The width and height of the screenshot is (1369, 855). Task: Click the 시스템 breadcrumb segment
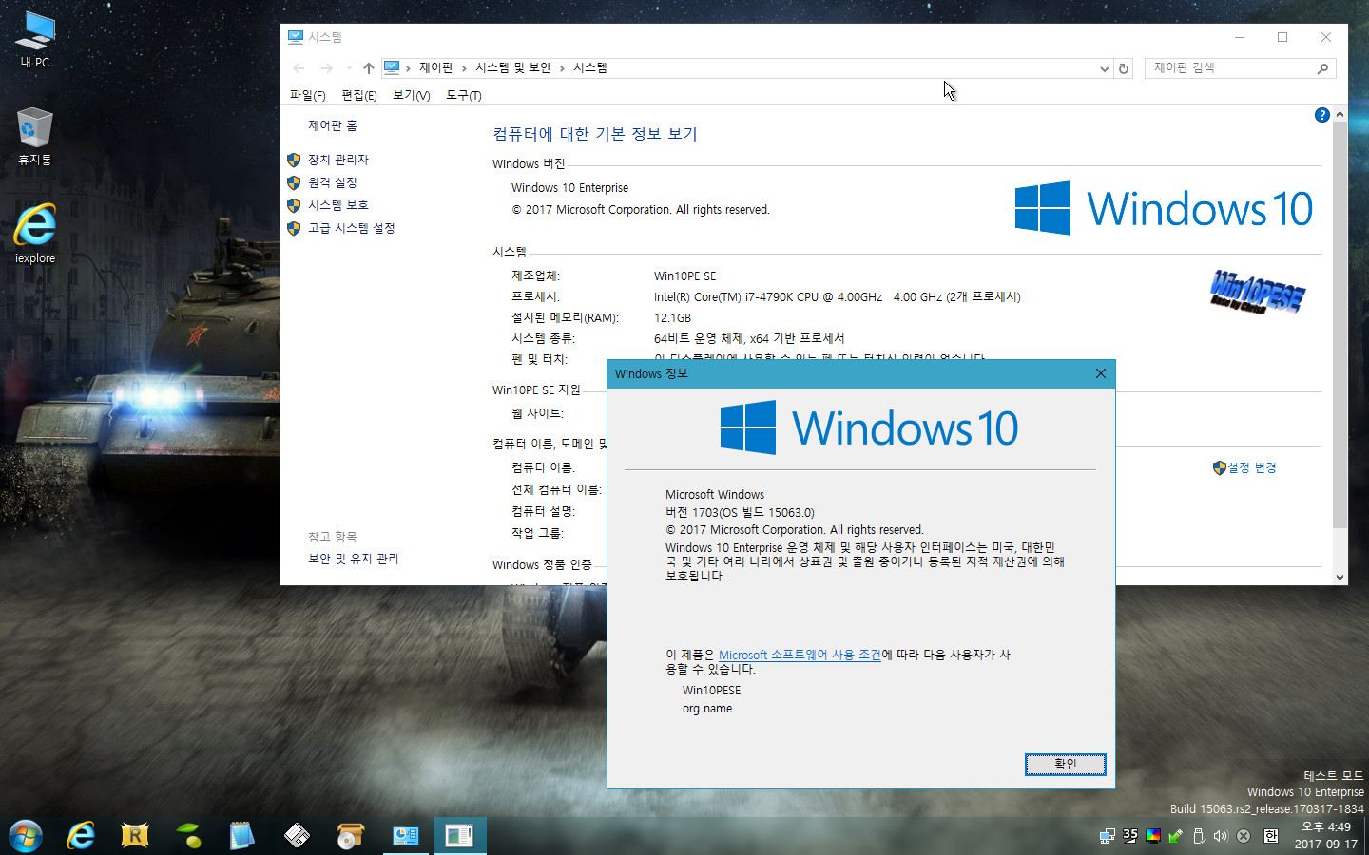click(590, 68)
